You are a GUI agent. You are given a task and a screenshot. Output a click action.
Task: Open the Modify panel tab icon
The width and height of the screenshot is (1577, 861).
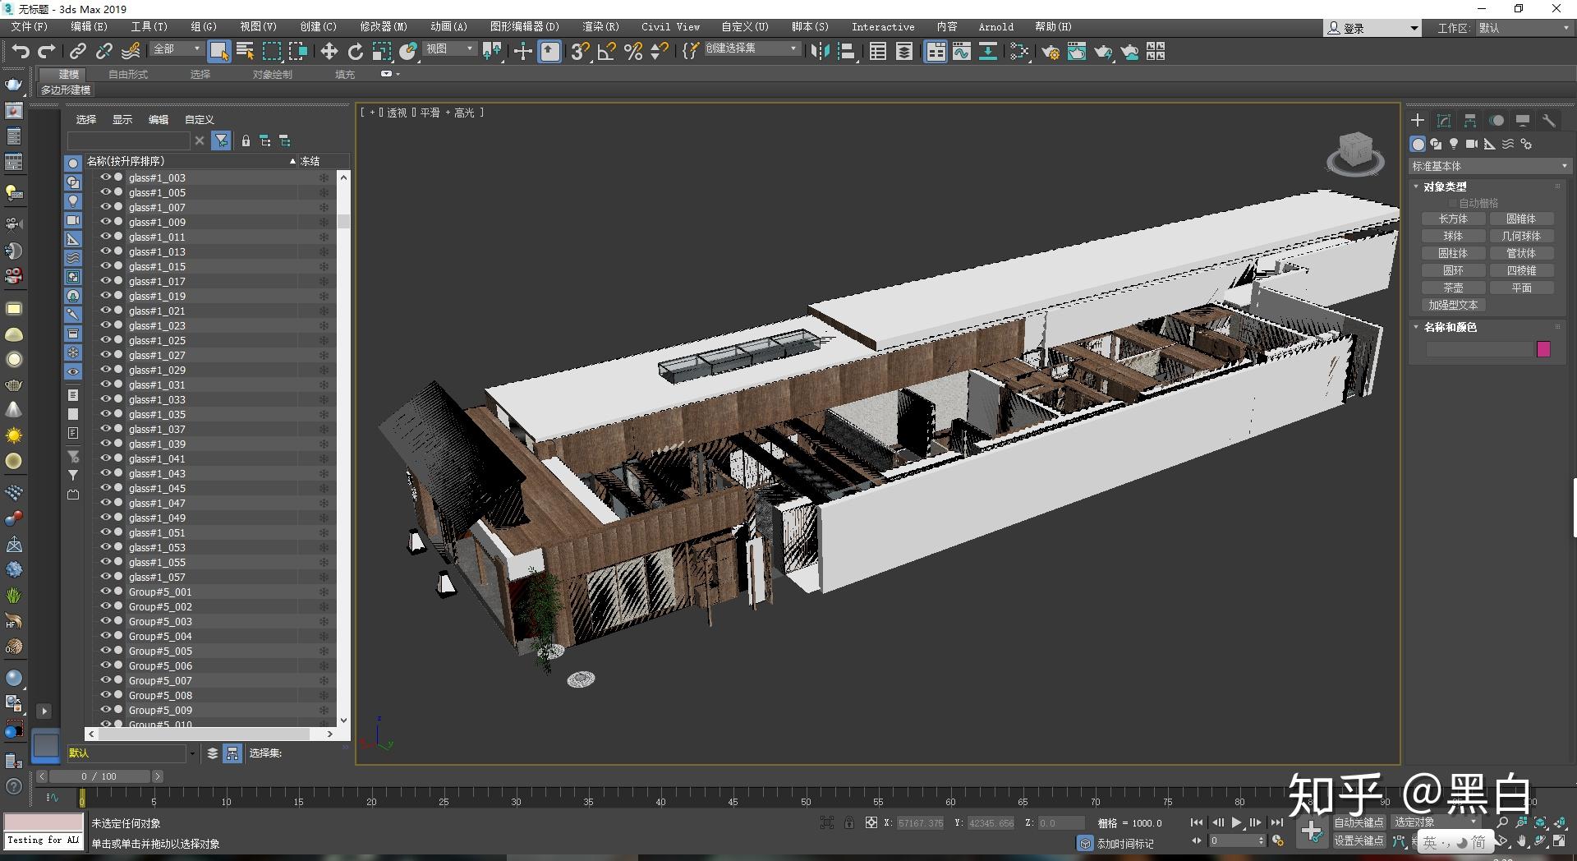point(1443,121)
